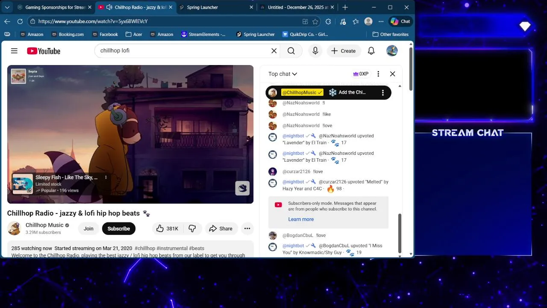Image resolution: width=547 pixels, height=308 pixels.
Task: Go to the YouTube home logo
Action: point(44,51)
